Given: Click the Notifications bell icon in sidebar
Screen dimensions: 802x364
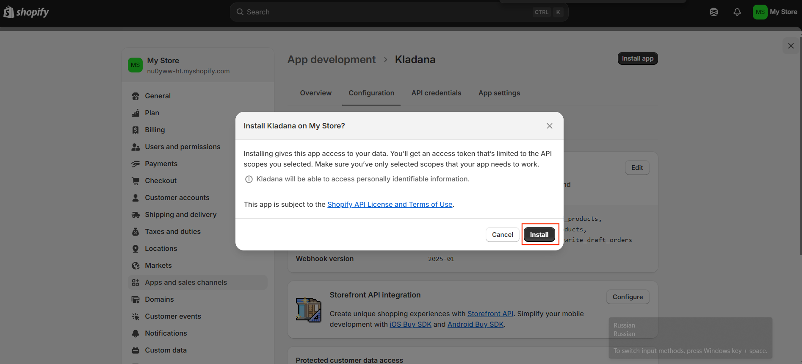Looking at the screenshot, I should (136, 333).
